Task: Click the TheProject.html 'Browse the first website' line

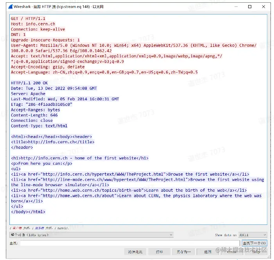Action: pos(130,174)
